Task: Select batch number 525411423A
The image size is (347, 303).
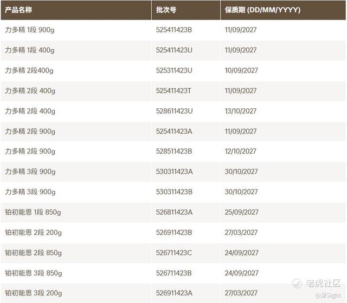Action: pyautogui.click(x=174, y=131)
